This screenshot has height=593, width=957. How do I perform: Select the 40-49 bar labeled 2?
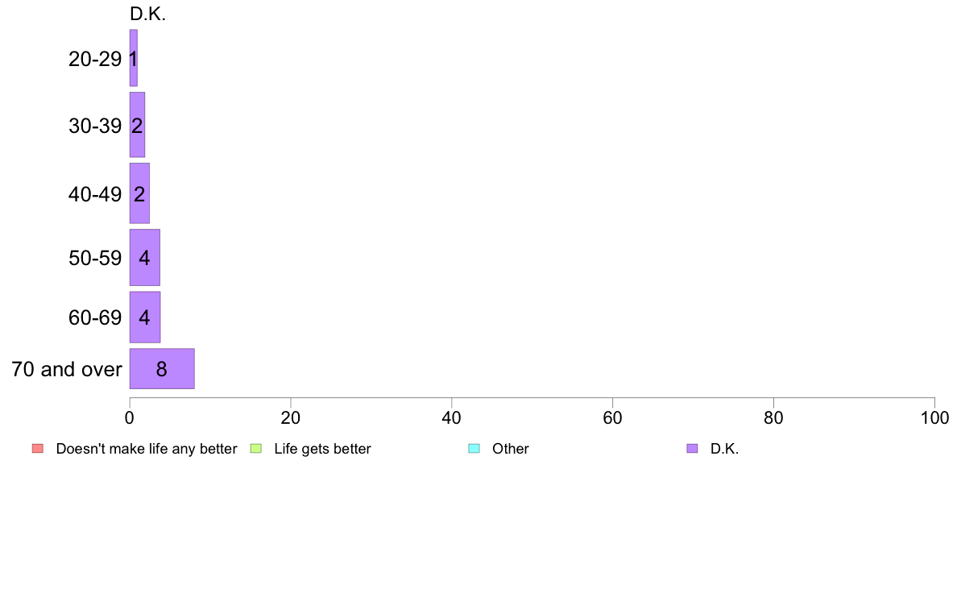tap(139, 193)
